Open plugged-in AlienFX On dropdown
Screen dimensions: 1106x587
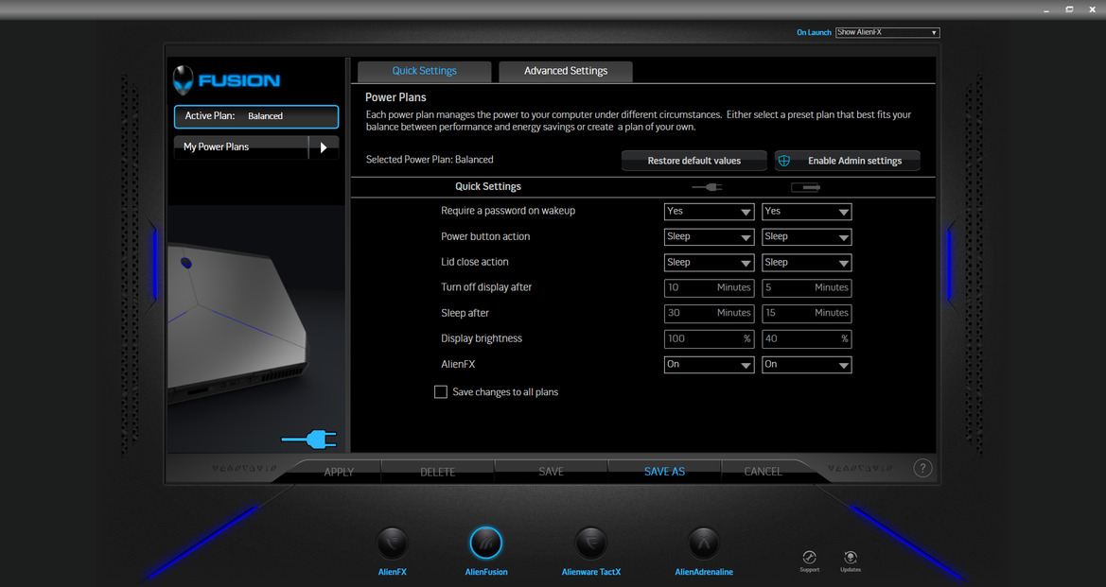tap(709, 364)
